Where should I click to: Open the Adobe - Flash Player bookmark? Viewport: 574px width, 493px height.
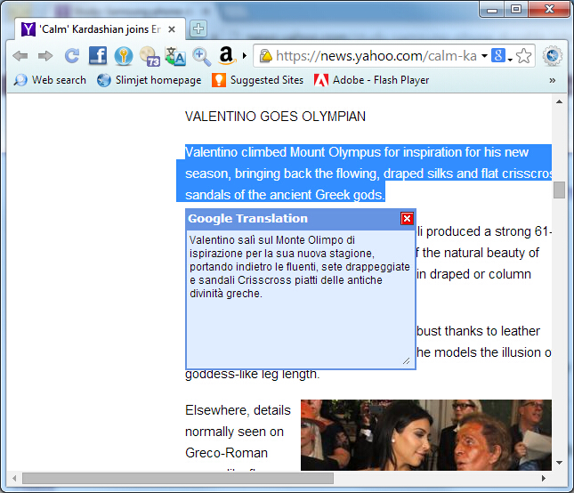372,80
